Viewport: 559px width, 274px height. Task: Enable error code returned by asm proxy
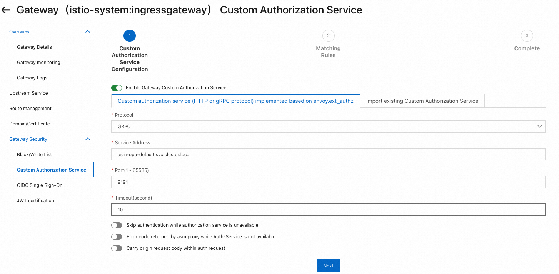[x=117, y=237]
